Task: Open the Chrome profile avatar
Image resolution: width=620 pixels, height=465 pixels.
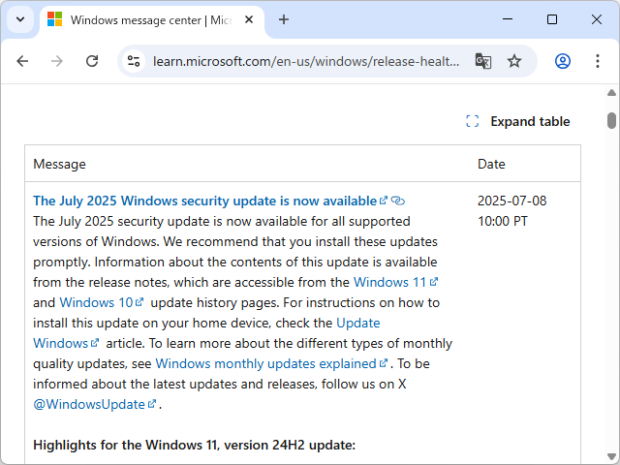Action: (x=563, y=61)
